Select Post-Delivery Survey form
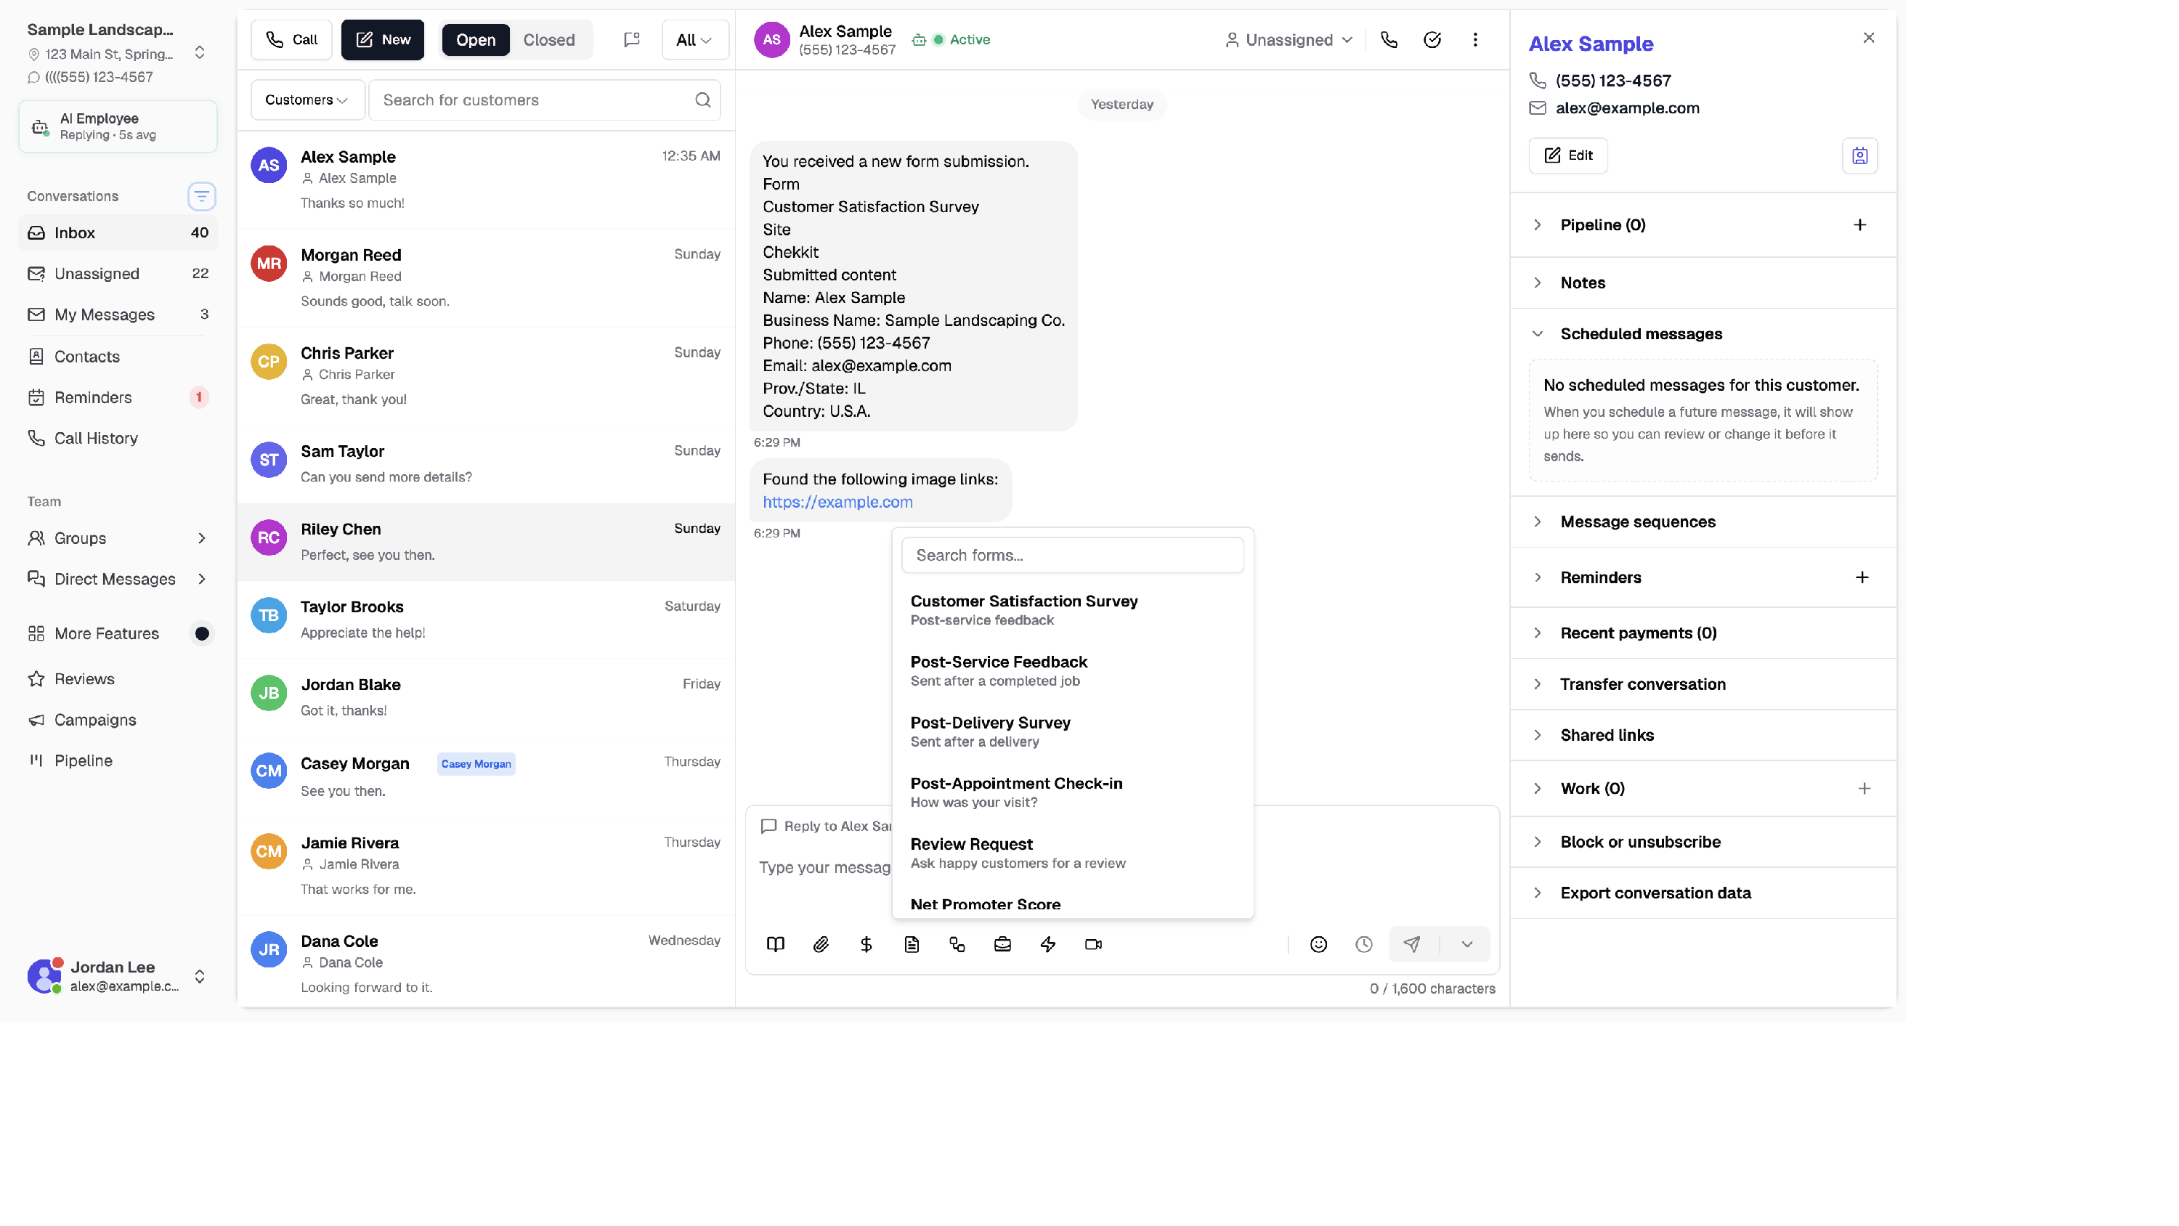Viewport: 2179px width, 1226px height. [x=1073, y=732]
